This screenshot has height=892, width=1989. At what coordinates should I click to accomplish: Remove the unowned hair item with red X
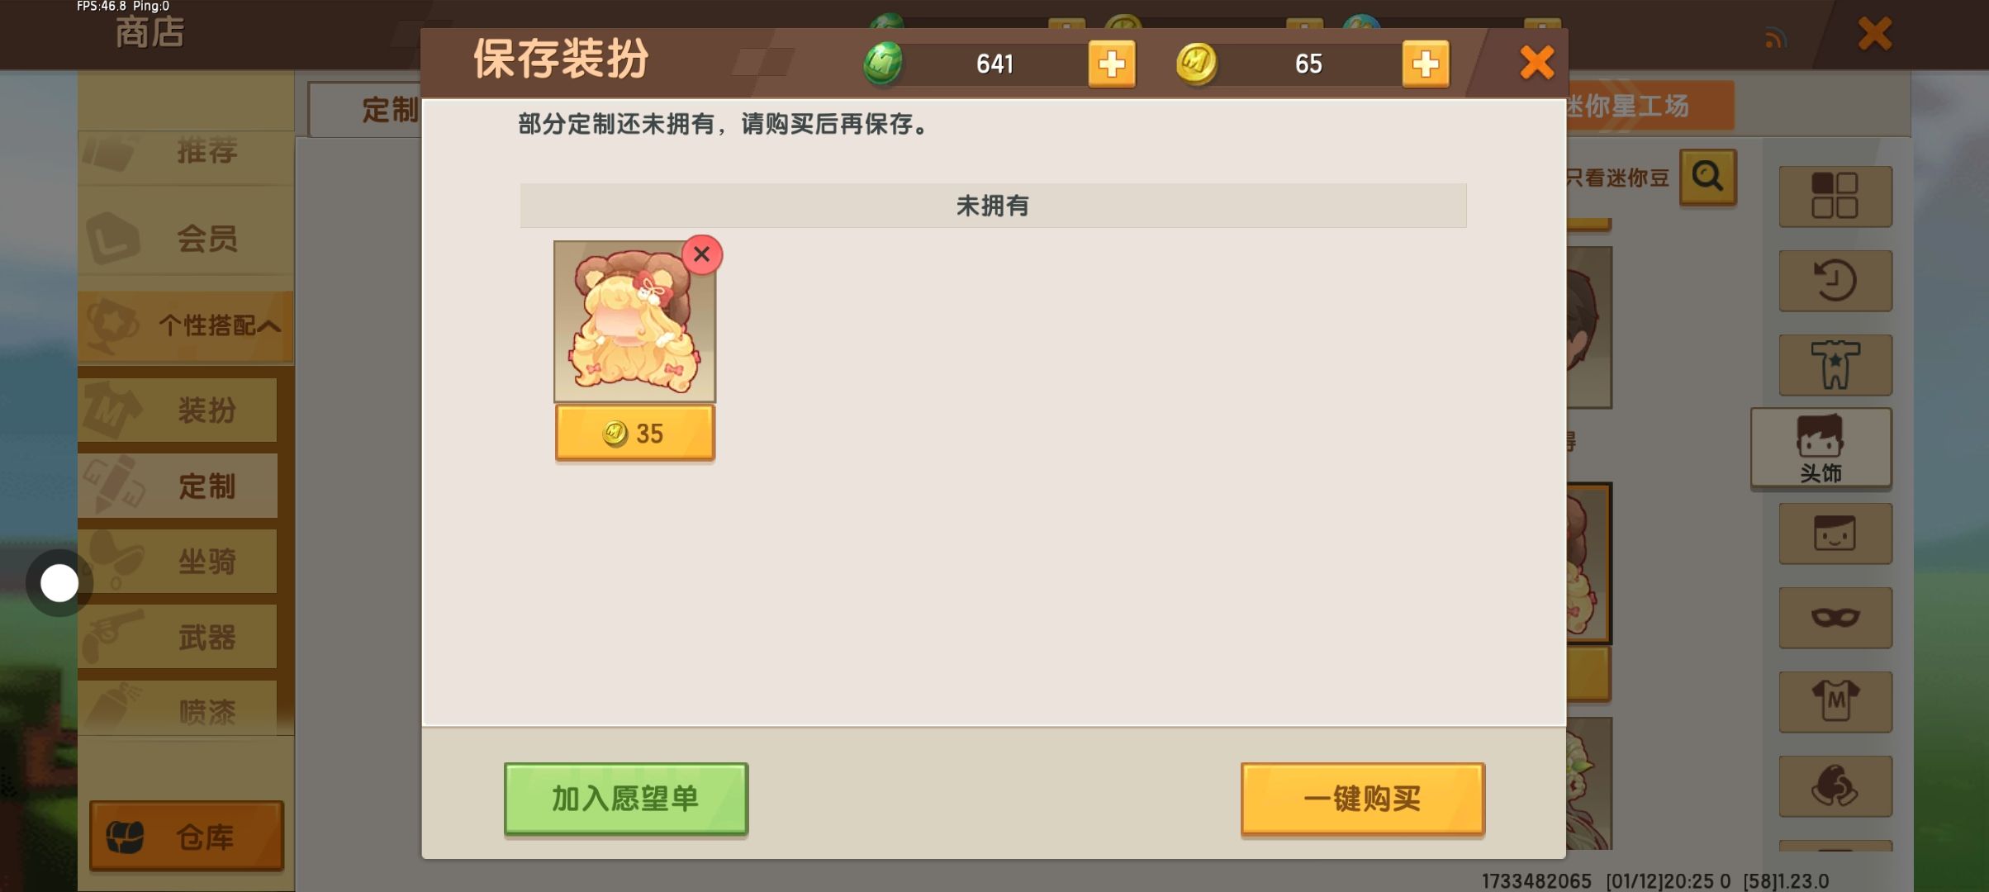coord(702,254)
